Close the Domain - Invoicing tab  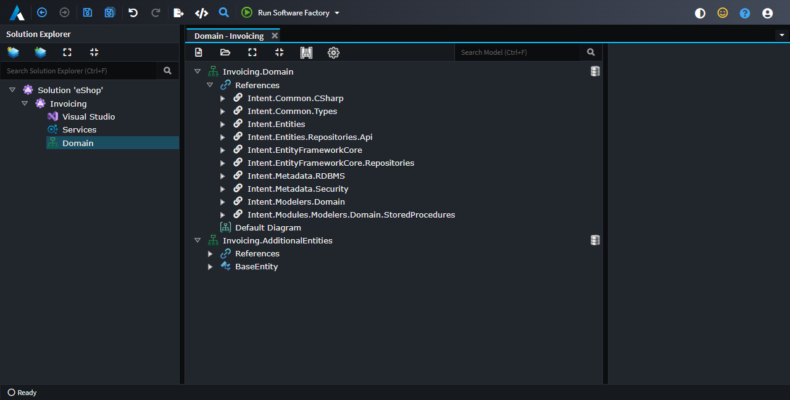point(275,36)
